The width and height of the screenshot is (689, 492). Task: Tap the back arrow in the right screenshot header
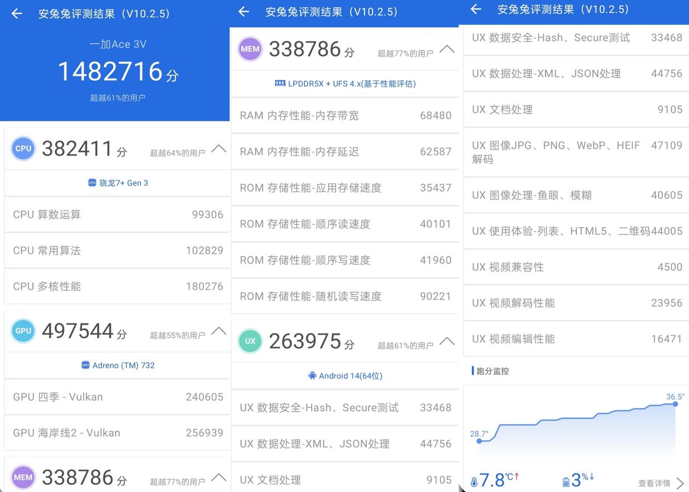(x=475, y=9)
